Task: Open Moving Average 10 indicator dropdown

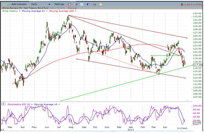Action: (59, 104)
